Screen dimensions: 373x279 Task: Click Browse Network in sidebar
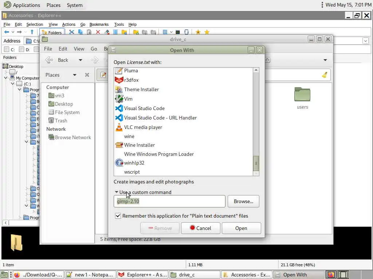coord(70,137)
